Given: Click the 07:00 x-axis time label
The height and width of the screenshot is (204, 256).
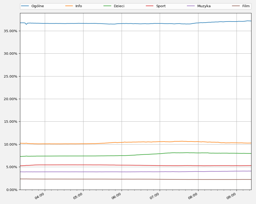Looking at the screenshot, I should tap(154, 196).
